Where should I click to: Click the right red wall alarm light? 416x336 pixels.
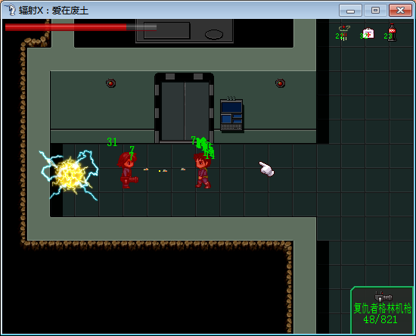pyautogui.click(x=280, y=83)
